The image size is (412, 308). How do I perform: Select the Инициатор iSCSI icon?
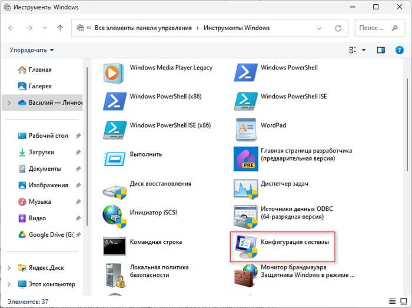[114, 217]
